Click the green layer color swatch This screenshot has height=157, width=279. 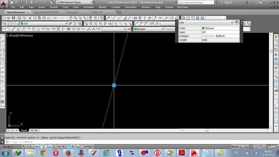pos(22,24)
